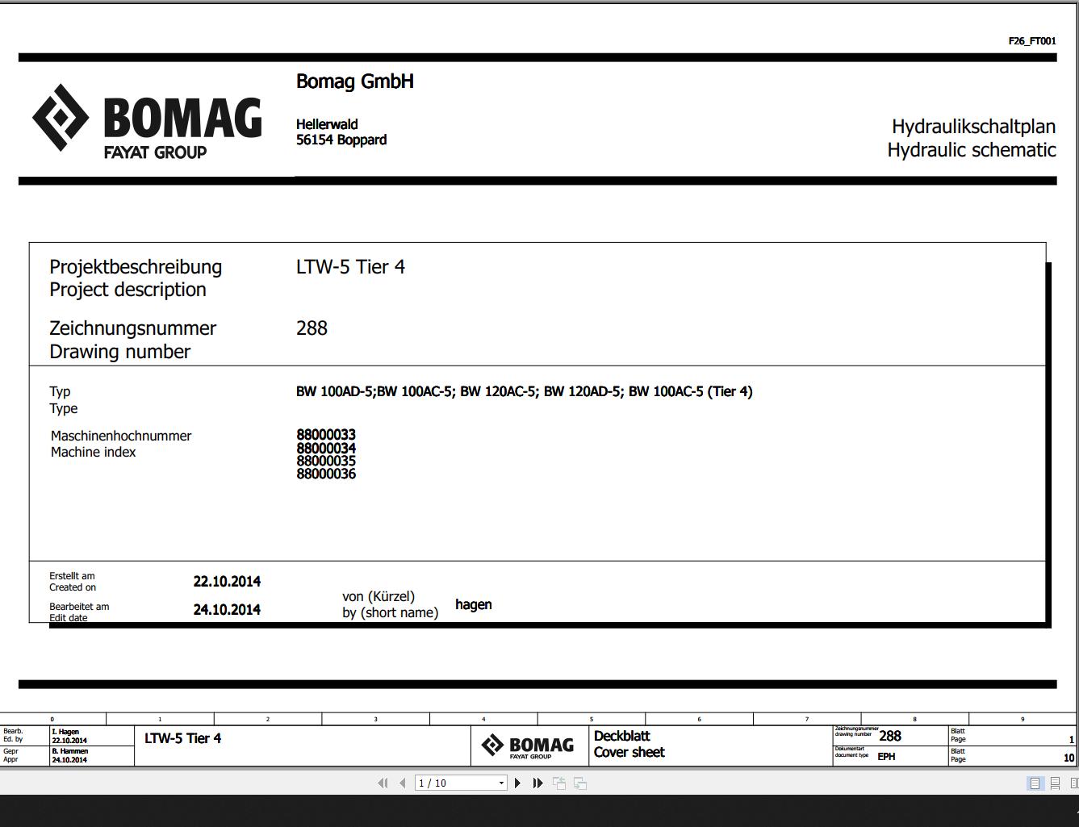The image size is (1079, 827).
Task: Click the go to next view icon
Action: click(579, 783)
